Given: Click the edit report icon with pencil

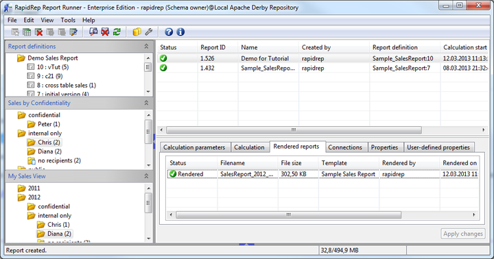Looking at the screenshot, I should (73, 32).
